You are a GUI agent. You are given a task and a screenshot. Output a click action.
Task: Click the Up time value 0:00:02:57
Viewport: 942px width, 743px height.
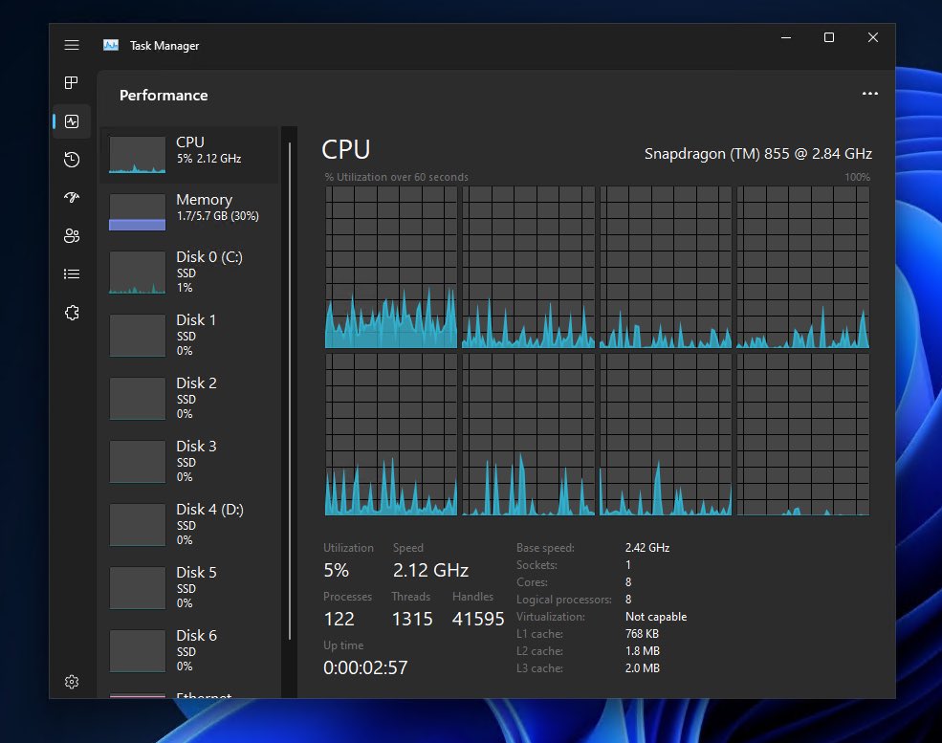click(365, 667)
